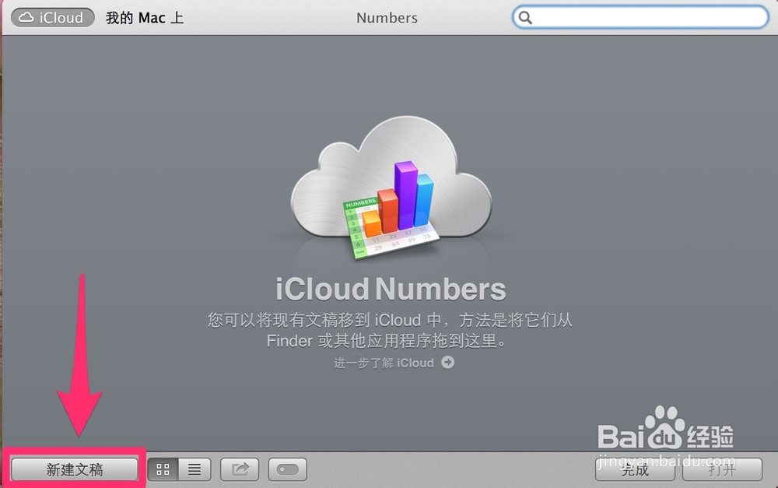This screenshot has width=778, height=488.
Task: Open the view mode switcher control
Action: tap(179, 469)
